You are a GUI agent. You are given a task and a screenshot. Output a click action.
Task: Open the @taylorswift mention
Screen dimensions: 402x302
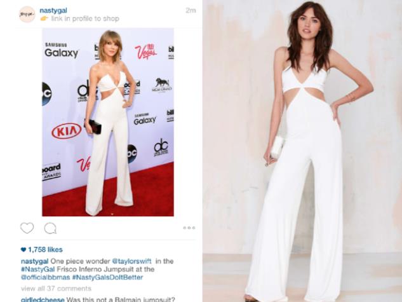[132, 261]
